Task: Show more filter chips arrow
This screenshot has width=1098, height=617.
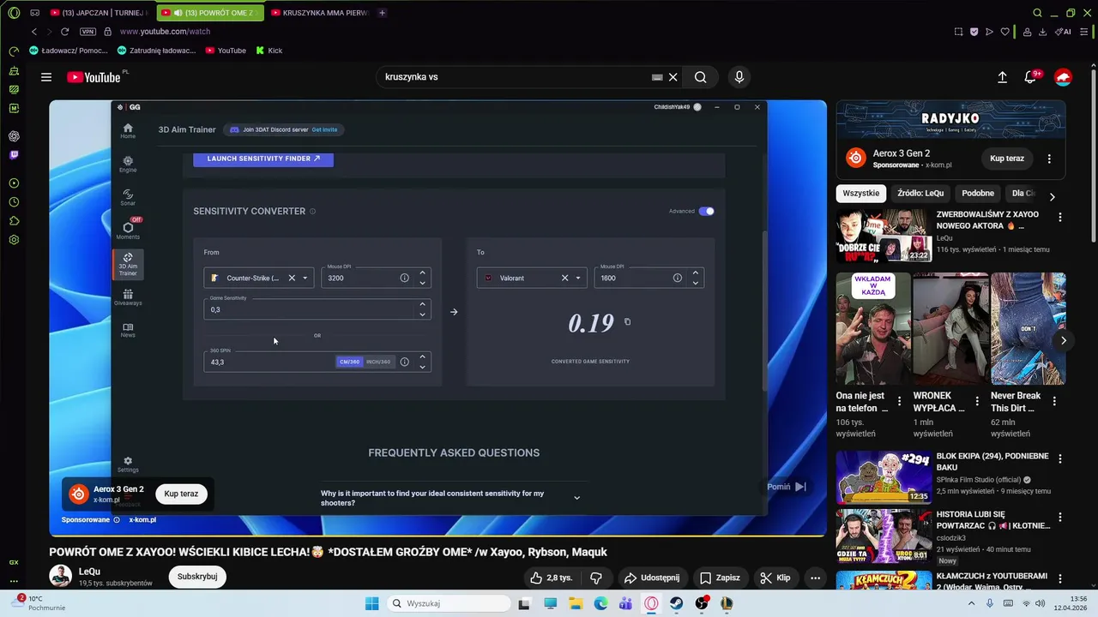Action: [1053, 196]
